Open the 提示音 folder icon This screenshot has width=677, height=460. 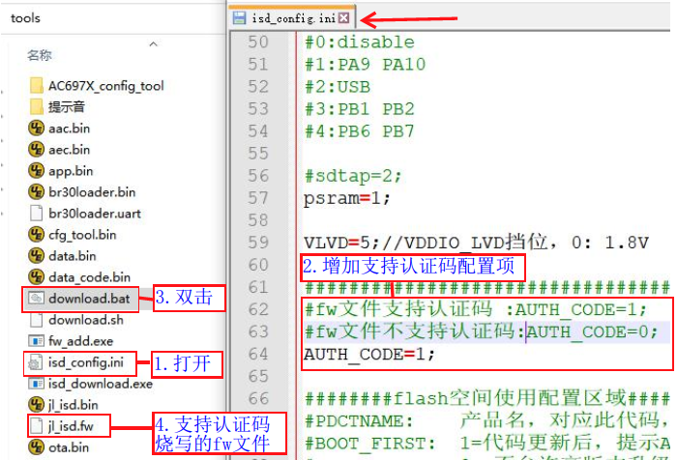click(37, 106)
